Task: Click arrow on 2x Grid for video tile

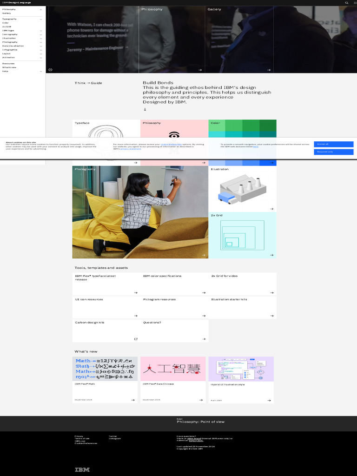Action: (x=271, y=293)
